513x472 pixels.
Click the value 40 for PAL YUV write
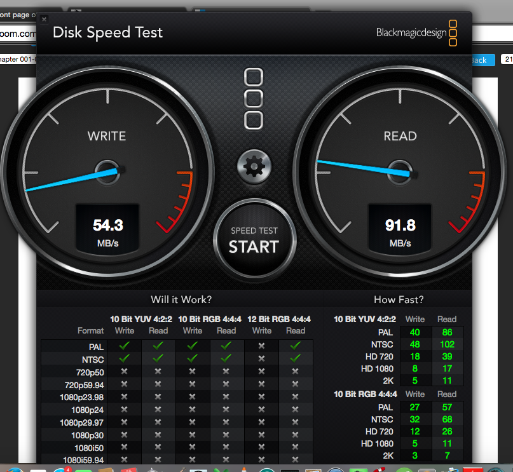[x=415, y=332]
